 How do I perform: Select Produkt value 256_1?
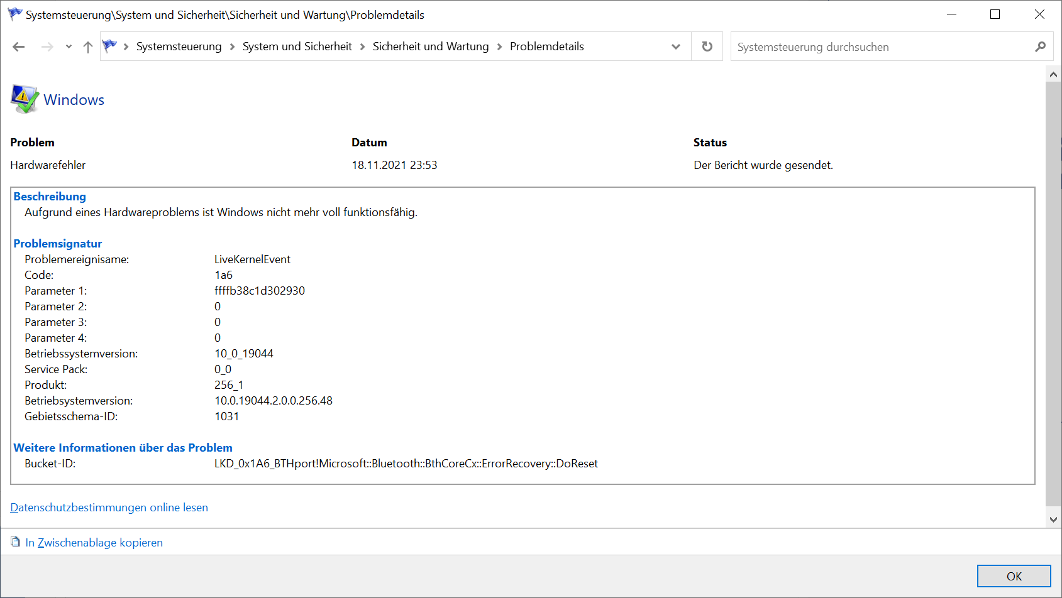click(229, 385)
